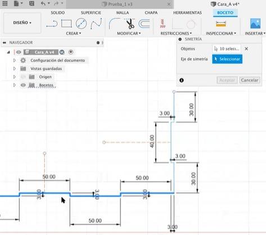Image resolution: width=266 pixels, height=235 pixels.
Task: Click the SIMETRÍA dialog info icon
Action: (x=182, y=80)
